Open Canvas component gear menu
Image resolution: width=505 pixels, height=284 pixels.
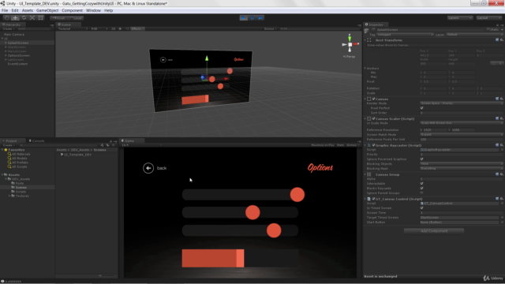point(502,99)
